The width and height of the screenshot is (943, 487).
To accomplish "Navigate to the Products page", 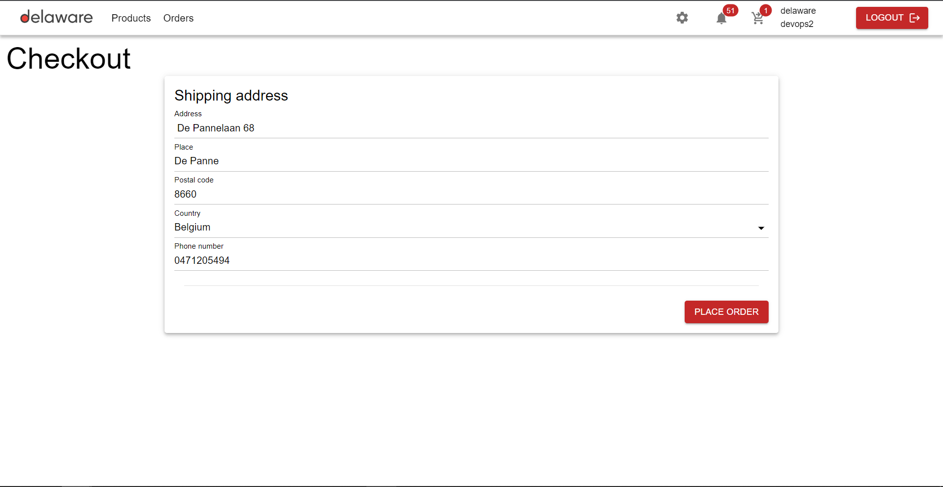I will (x=131, y=18).
